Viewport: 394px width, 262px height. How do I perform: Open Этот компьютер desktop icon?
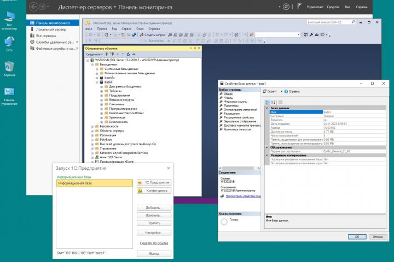coord(9,16)
